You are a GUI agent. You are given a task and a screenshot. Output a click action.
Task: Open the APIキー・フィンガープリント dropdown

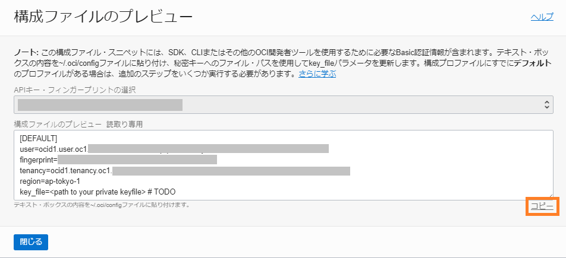coord(284,105)
